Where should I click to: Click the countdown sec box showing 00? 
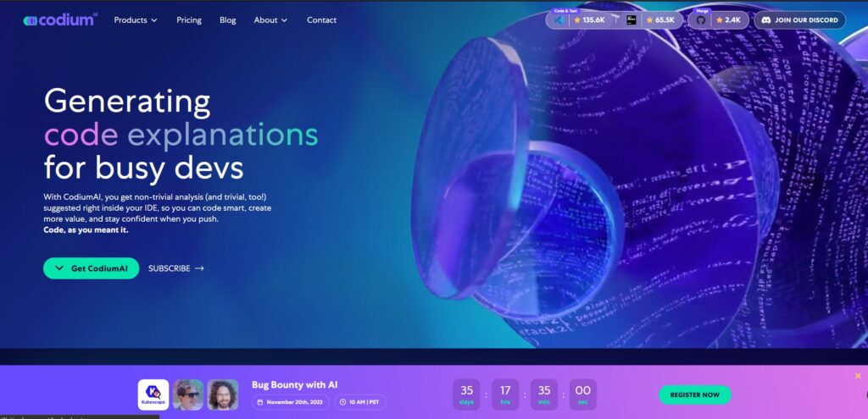583,394
